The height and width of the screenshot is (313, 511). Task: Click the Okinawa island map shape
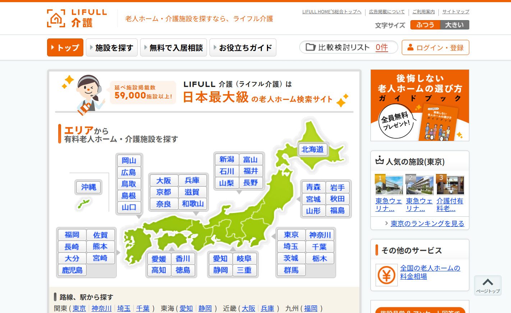click(x=84, y=204)
